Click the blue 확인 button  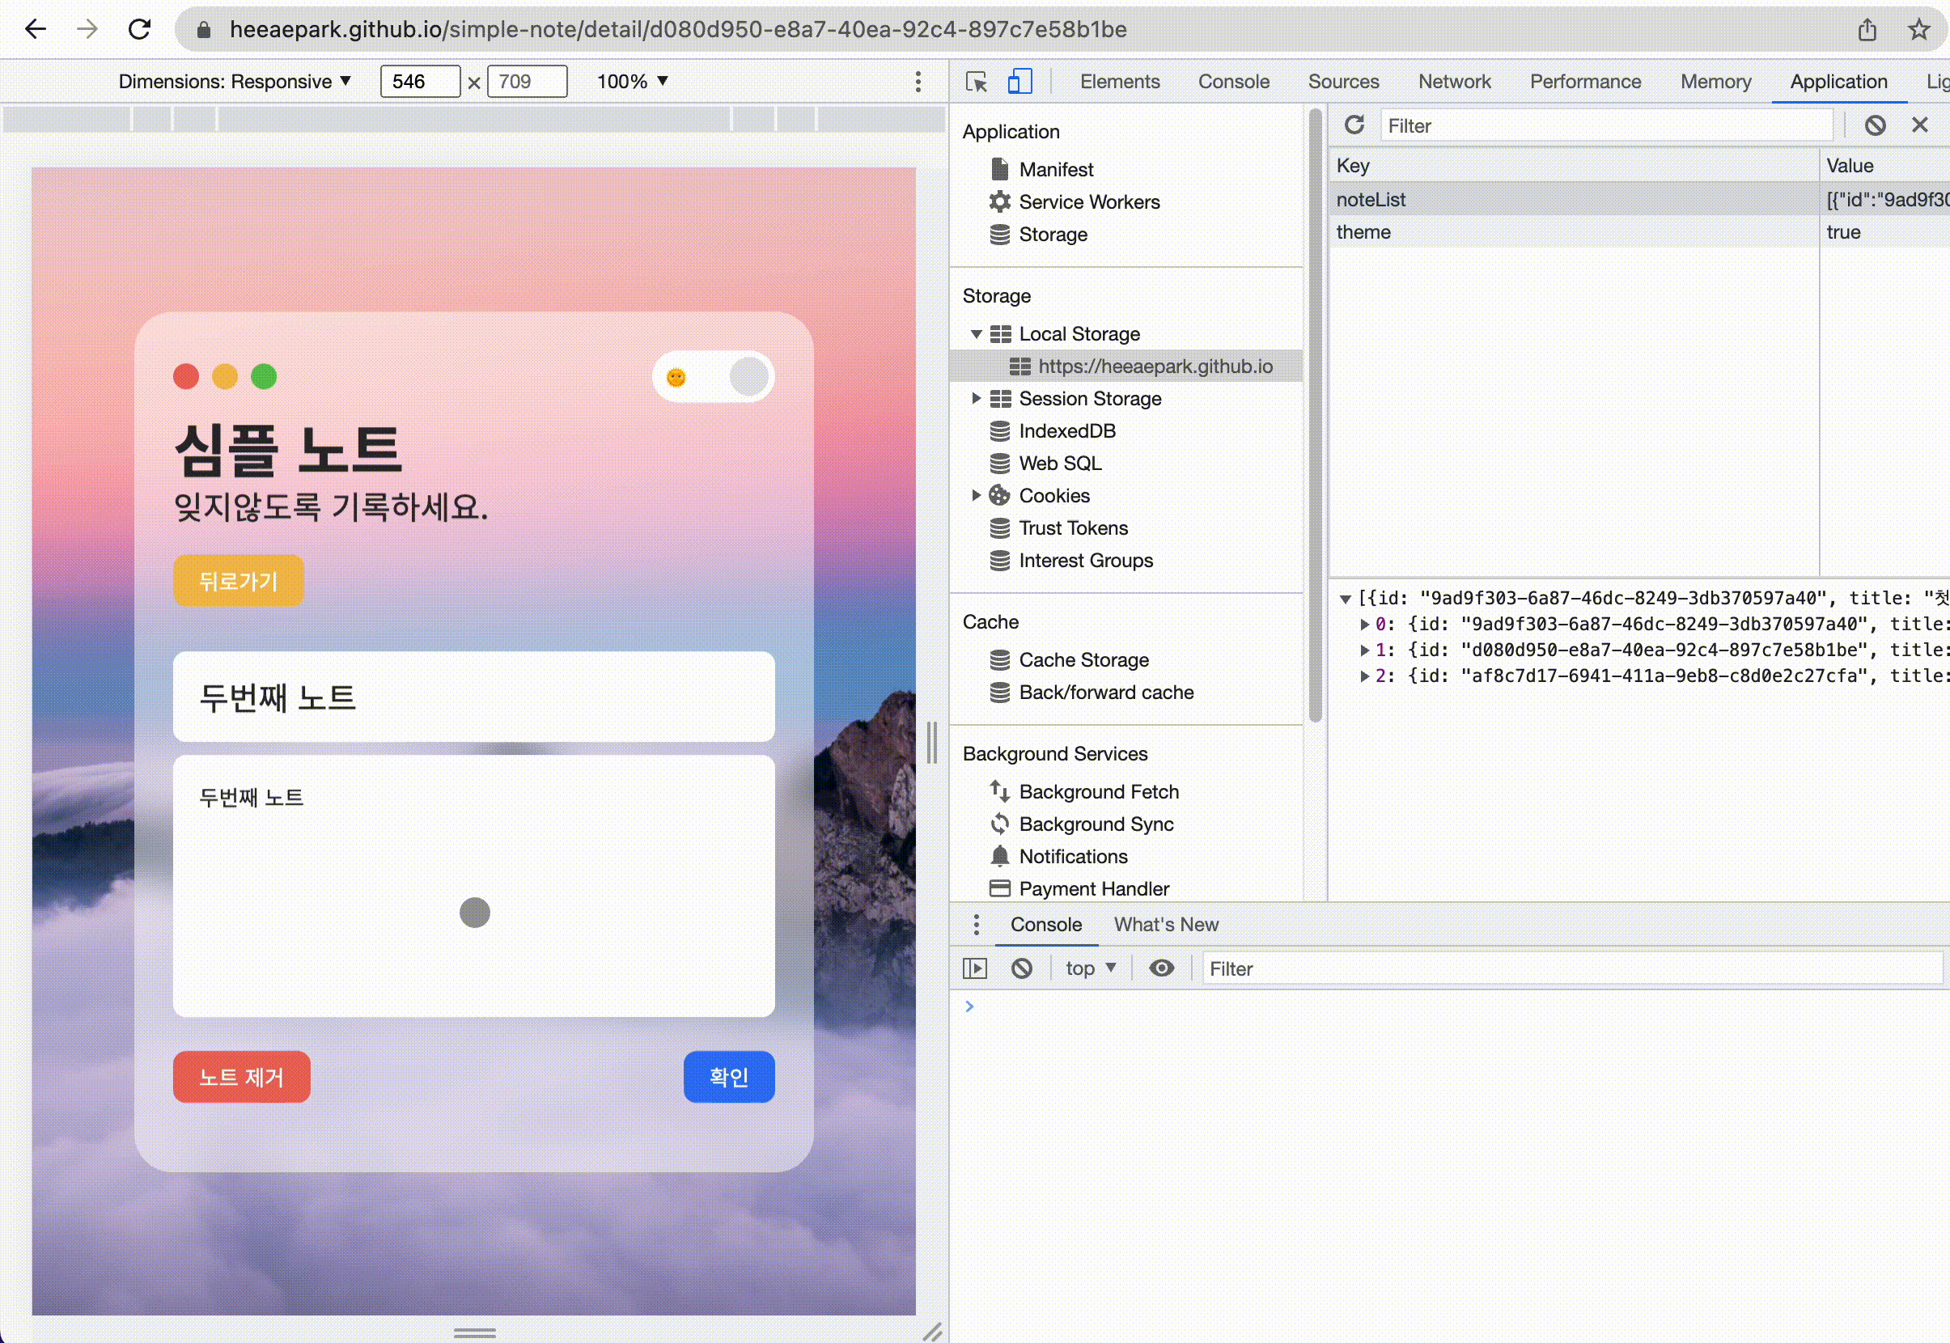728,1076
